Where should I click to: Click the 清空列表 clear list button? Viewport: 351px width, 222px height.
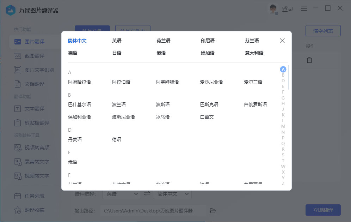(323, 31)
